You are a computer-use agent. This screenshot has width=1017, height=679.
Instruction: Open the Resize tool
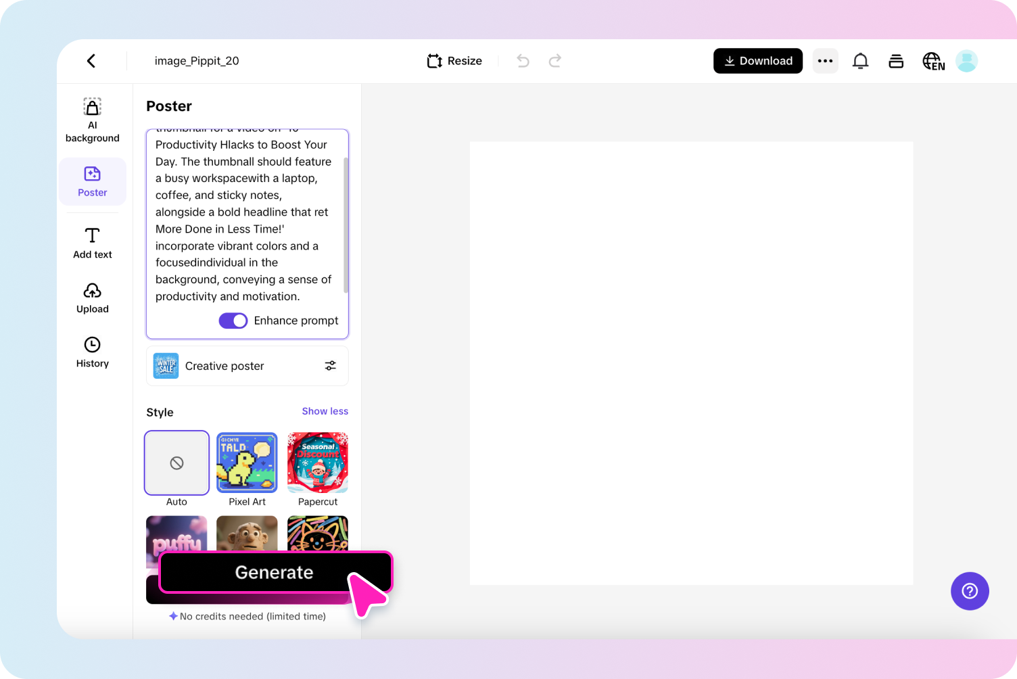(x=454, y=61)
